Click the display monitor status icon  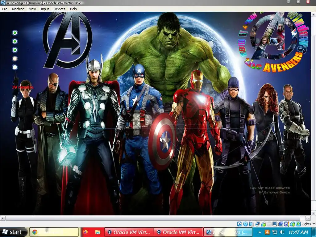[275, 224]
